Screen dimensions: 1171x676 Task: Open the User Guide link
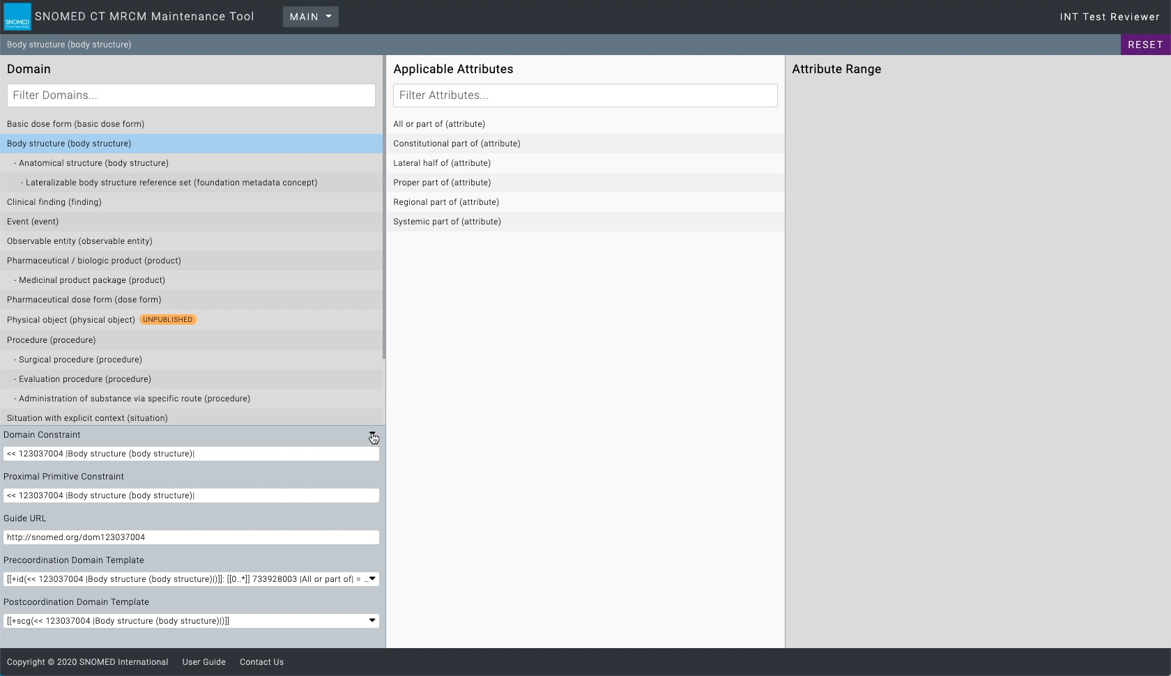[x=204, y=662]
